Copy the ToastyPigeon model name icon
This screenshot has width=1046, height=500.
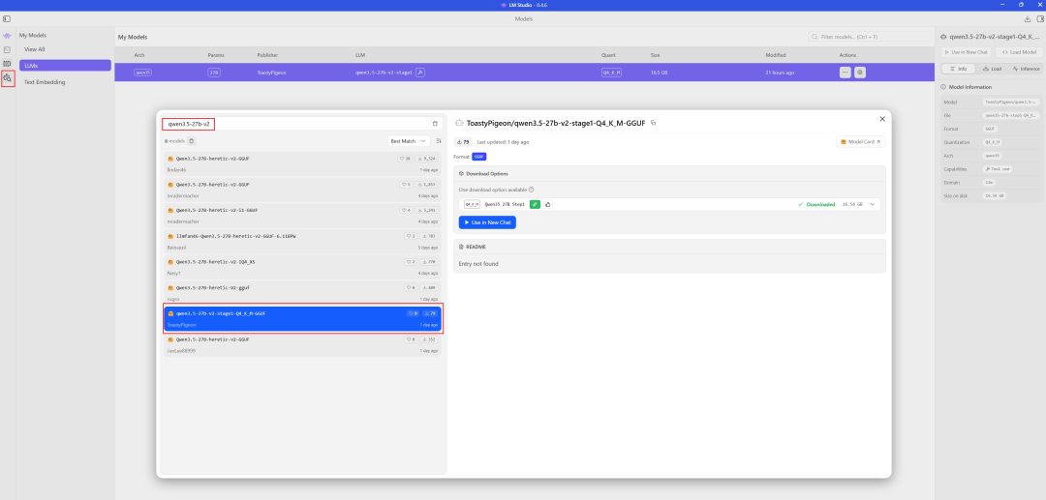point(654,123)
